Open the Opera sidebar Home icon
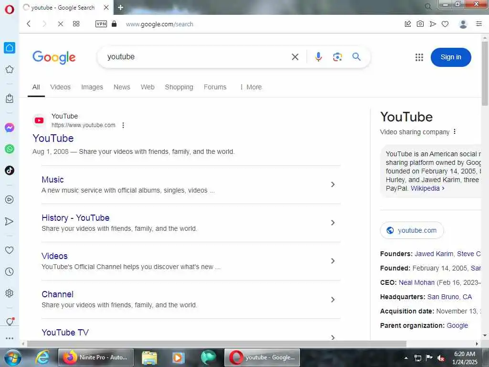Image resolution: width=489 pixels, height=367 pixels. point(10,48)
